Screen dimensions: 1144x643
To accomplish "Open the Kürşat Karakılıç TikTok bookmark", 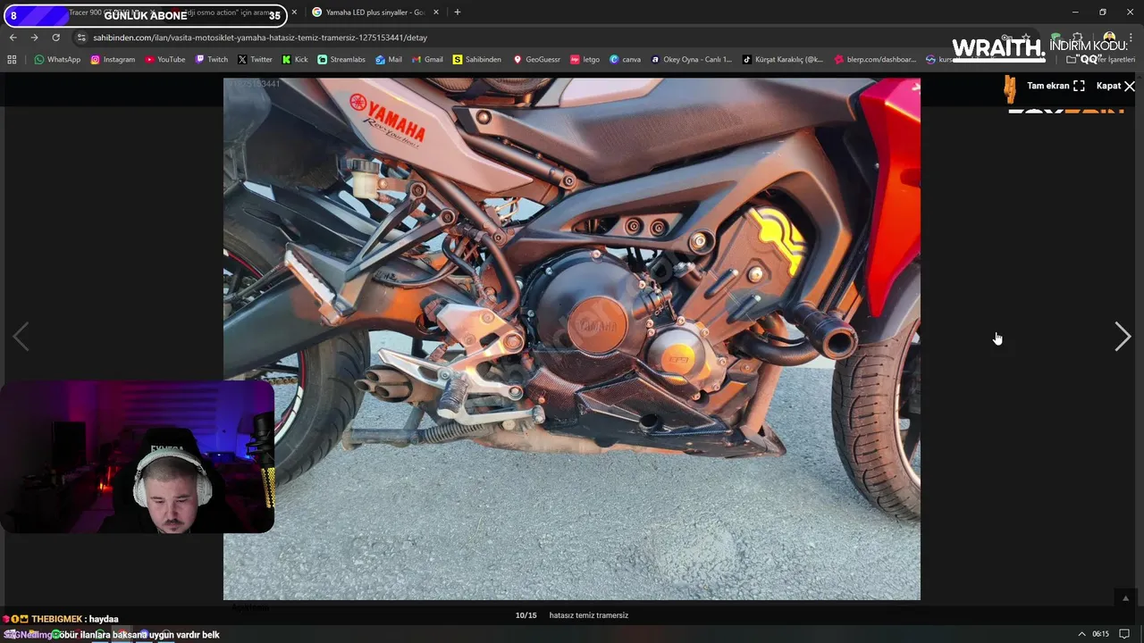I will (x=783, y=59).
